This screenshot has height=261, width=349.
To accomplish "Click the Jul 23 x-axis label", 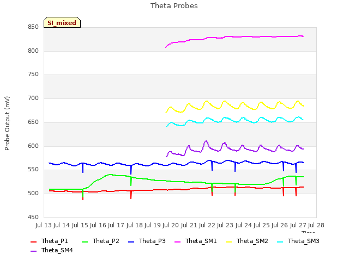I will coord(225,225).
